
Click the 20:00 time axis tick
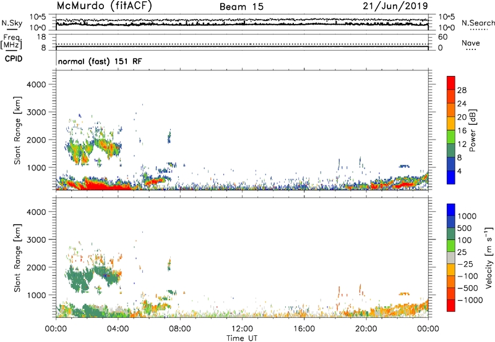366,329
